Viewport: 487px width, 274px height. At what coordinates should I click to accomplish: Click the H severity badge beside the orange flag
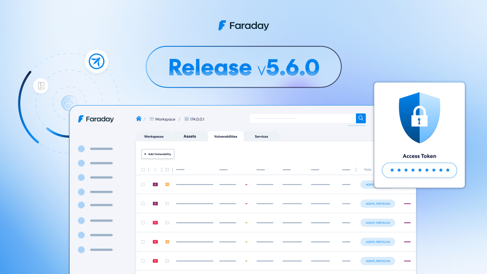pyautogui.click(x=155, y=242)
